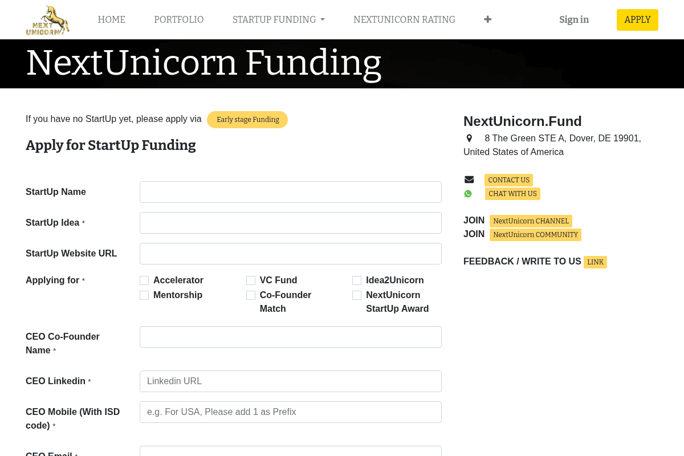The height and width of the screenshot is (456, 684).
Task: Tick the Accelerator checkbox
Action: point(144,280)
